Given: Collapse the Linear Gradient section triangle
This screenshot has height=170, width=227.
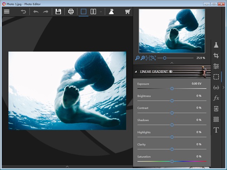Looking at the screenshot, I should coord(136,72).
